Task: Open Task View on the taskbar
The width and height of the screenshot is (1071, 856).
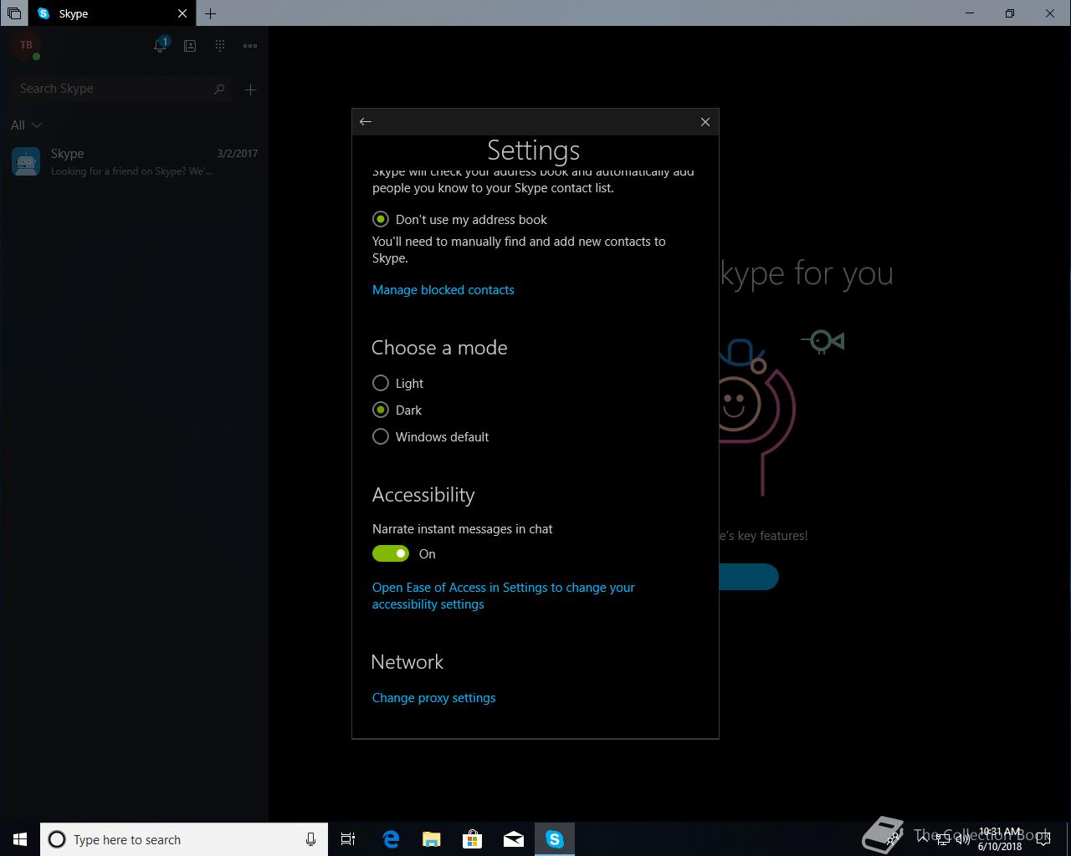Action: pyautogui.click(x=348, y=839)
